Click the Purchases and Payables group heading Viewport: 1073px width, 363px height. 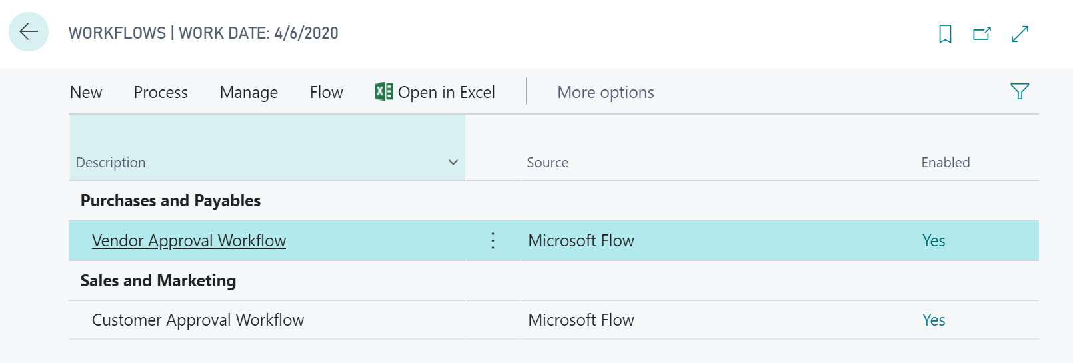pos(171,200)
